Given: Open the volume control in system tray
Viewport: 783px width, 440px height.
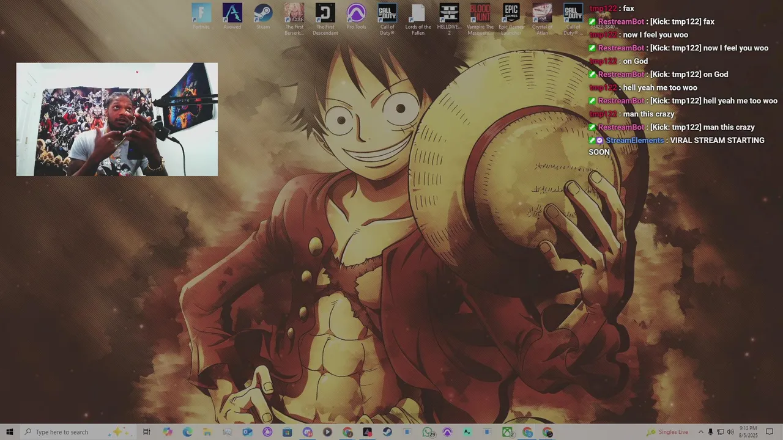Looking at the screenshot, I should 730,432.
